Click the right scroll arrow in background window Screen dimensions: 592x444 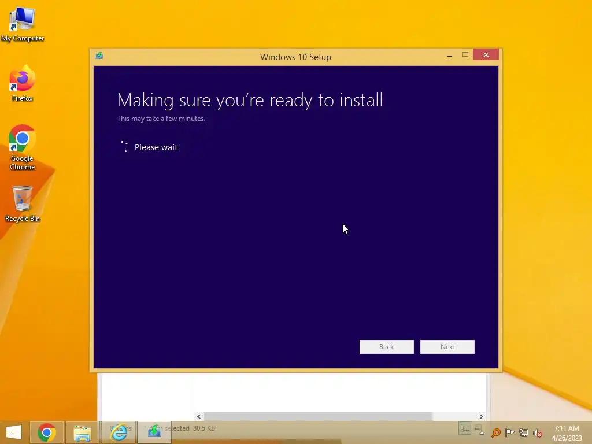[x=481, y=416]
